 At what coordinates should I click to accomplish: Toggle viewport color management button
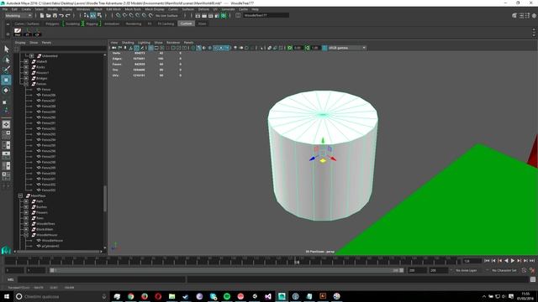click(x=324, y=48)
